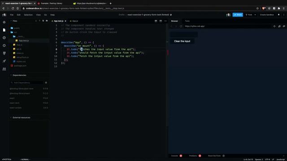Image resolution: width=287 pixels, height=161 pixels.
Task: Open the Fork dropdown arrow
Action: pyautogui.click(x=255, y=15)
